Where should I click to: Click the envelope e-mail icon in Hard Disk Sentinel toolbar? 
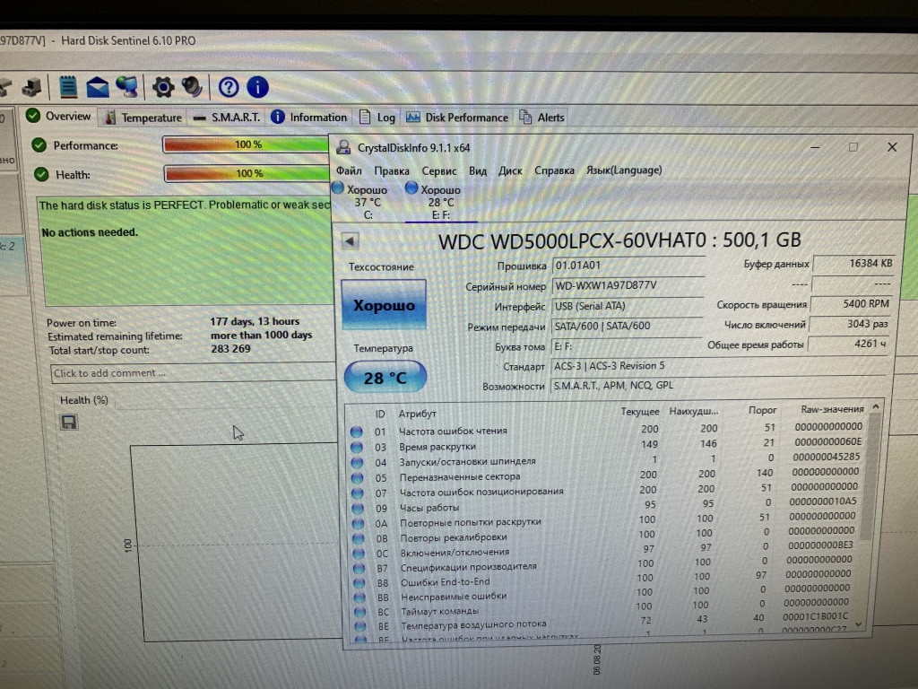[97, 87]
